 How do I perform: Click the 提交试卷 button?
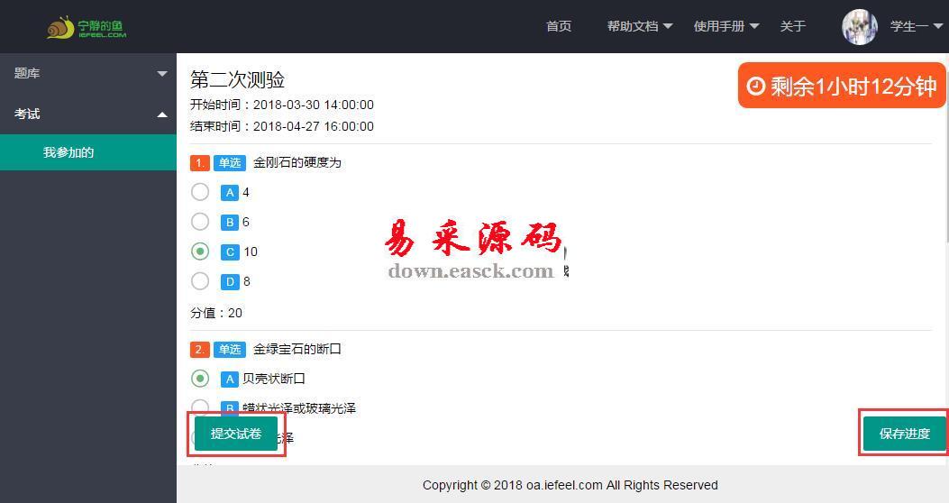tap(236, 434)
